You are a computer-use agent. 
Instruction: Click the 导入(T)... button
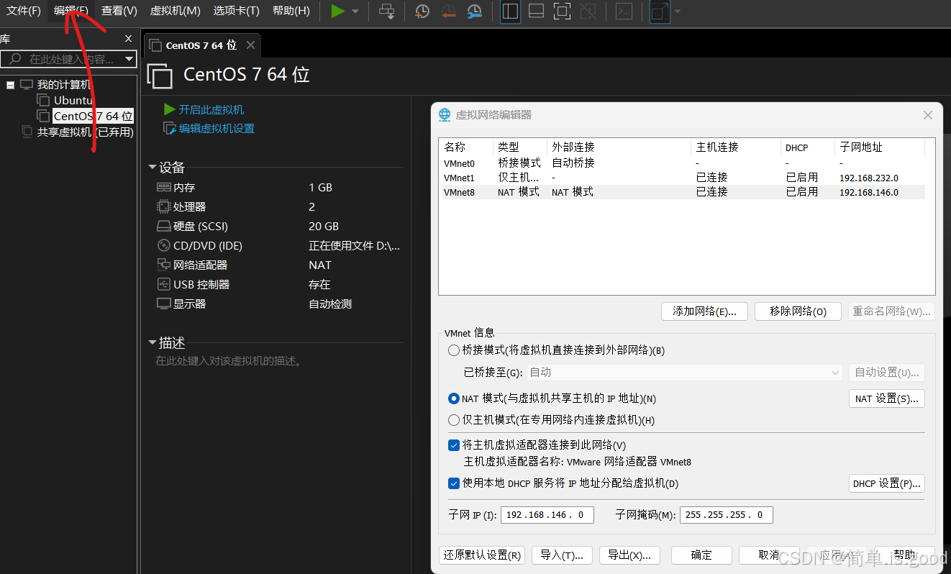tap(562, 555)
